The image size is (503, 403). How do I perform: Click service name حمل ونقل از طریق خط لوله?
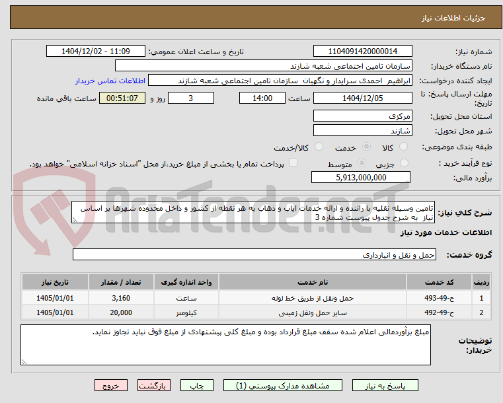pyautogui.click(x=313, y=298)
